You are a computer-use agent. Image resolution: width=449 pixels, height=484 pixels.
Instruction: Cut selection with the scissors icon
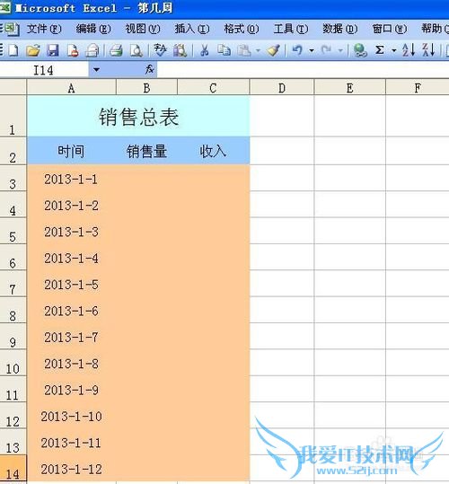(x=204, y=50)
